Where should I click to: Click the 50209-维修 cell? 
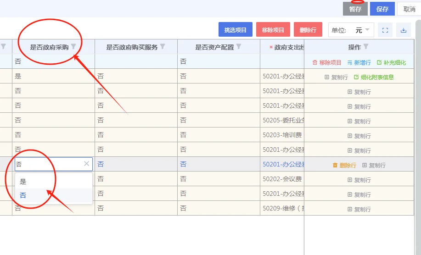pos(282,208)
